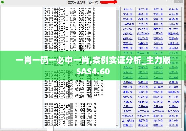Screen dimensions: 186x131
Task: Choose the 混合组选 link
Action: [x=174, y=48]
